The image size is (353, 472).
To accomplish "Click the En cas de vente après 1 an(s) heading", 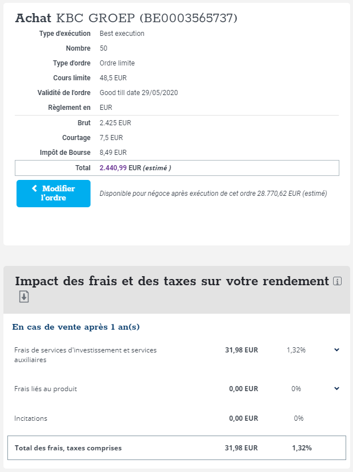I will [76, 327].
